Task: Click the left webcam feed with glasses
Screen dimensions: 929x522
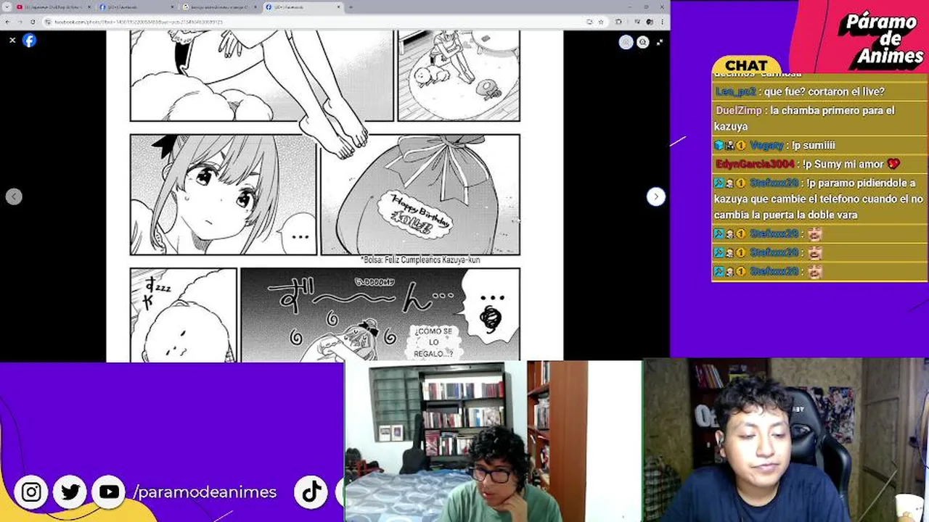Action: click(x=492, y=441)
